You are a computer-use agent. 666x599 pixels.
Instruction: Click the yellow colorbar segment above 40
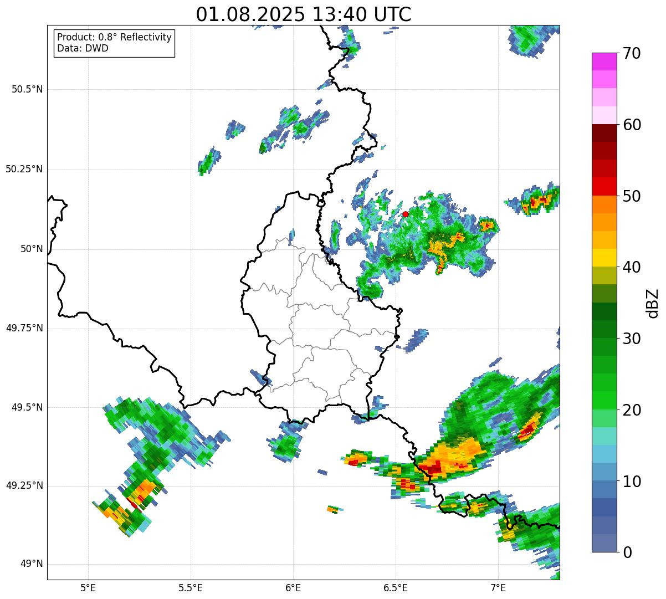point(604,258)
